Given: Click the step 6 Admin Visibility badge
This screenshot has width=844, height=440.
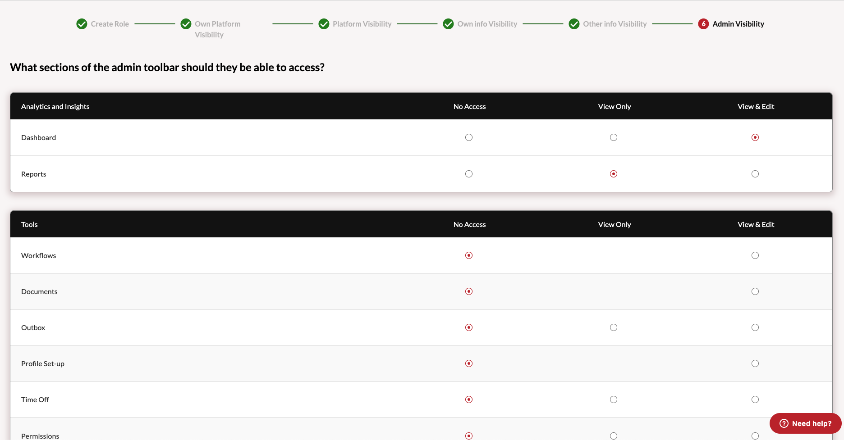Looking at the screenshot, I should (703, 24).
